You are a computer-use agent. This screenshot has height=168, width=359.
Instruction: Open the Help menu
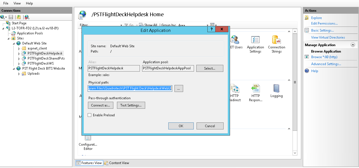point(29,3)
